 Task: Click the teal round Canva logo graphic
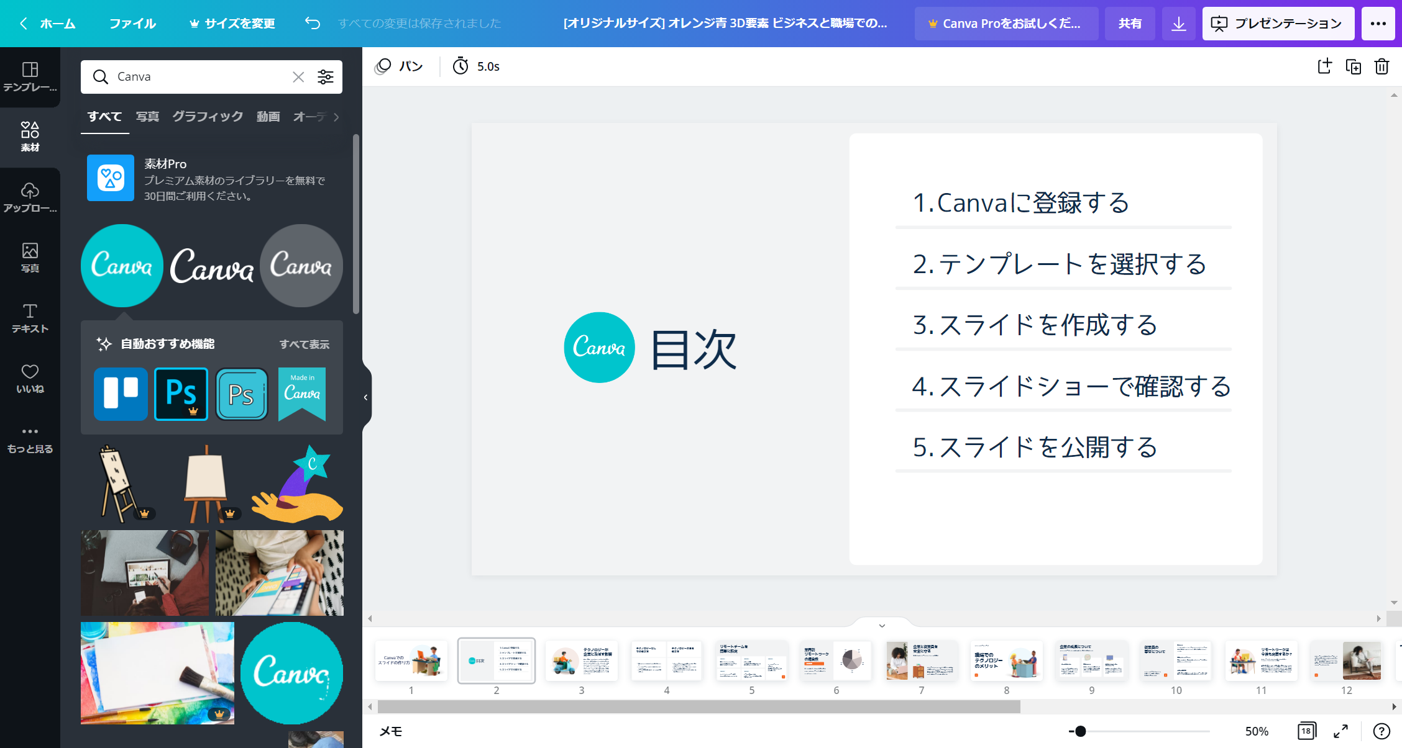(x=122, y=266)
